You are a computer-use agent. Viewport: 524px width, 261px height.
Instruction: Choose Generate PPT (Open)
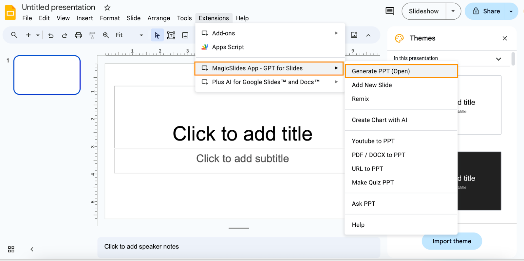tap(401, 71)
